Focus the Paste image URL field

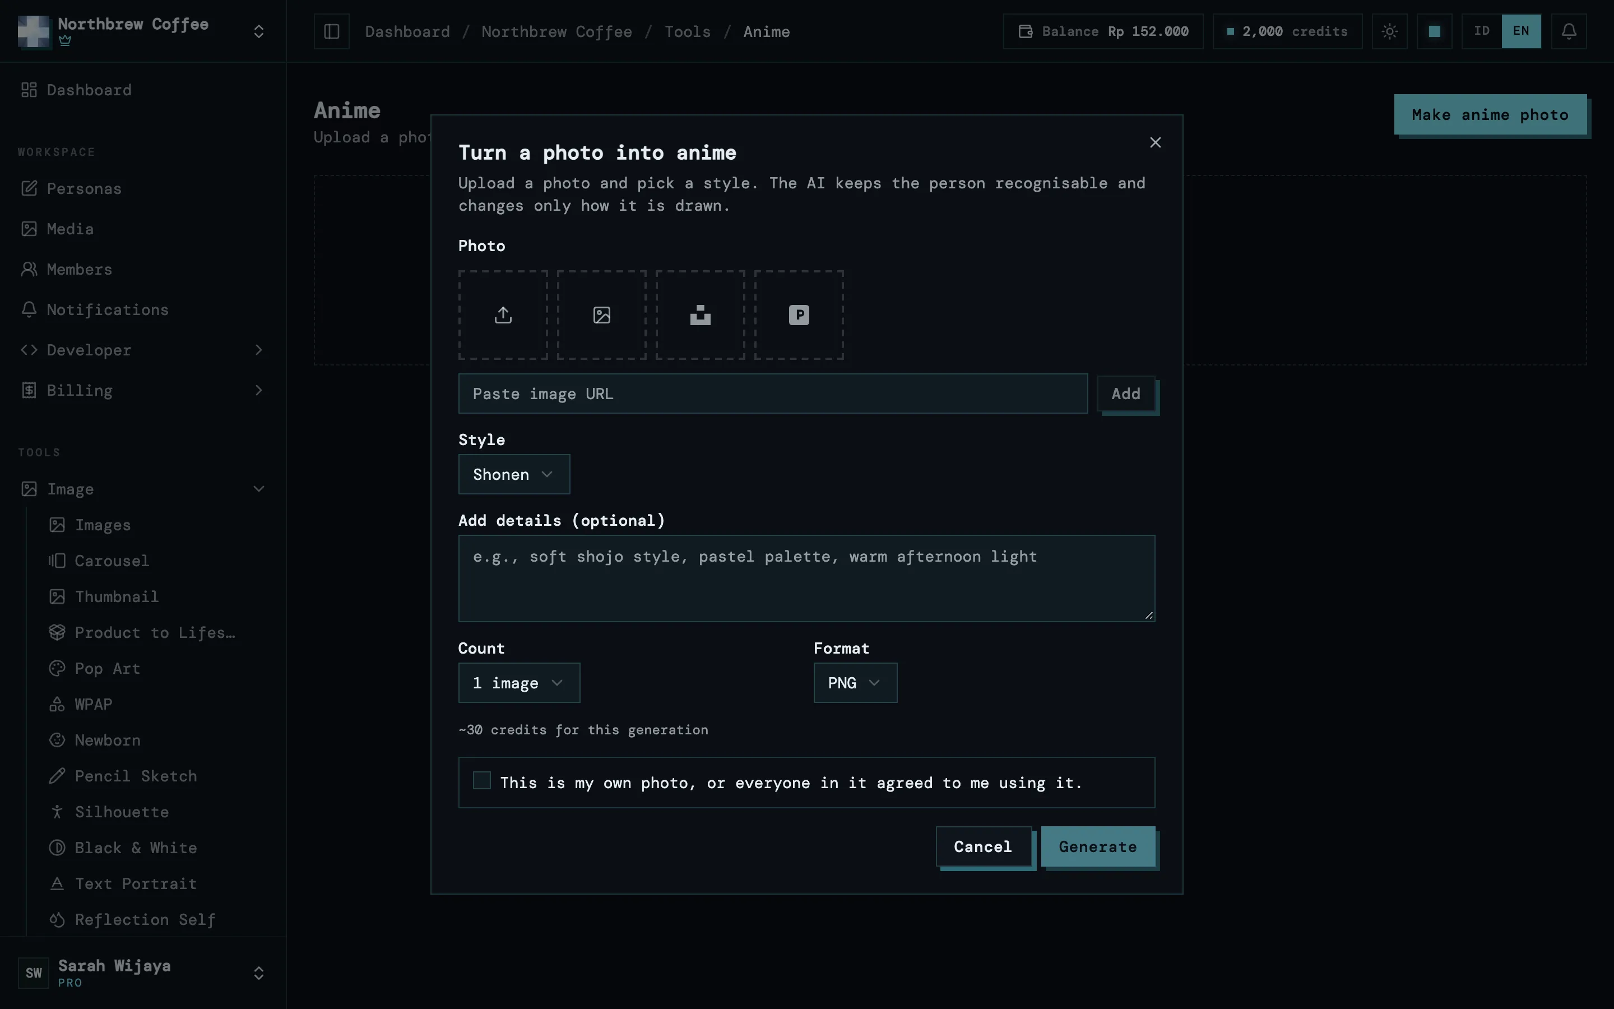[773, 394]
